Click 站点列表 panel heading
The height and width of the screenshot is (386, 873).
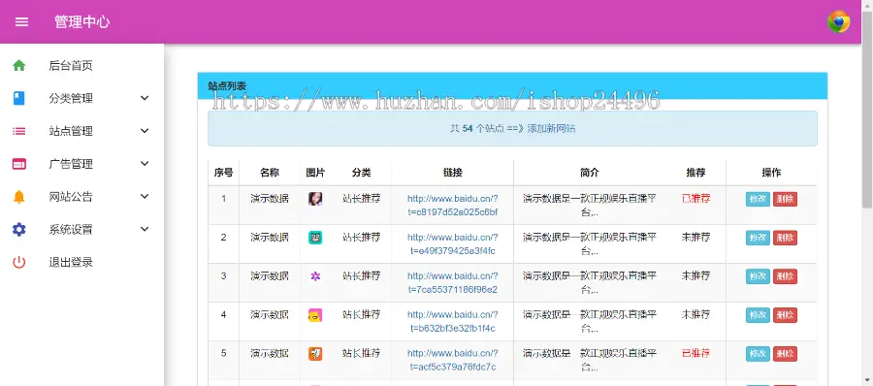click(227, 86)
